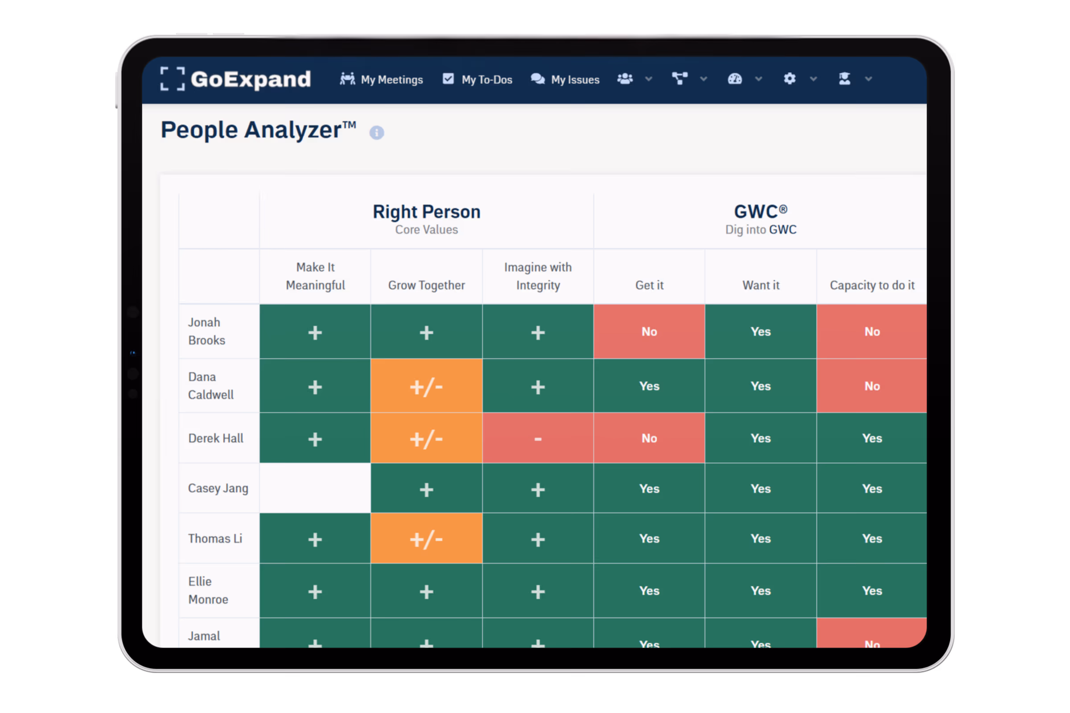Click Dana Caldwell Grow Together +/- cell
This screenshot has width=1070, height=713.
click(426, 386)
